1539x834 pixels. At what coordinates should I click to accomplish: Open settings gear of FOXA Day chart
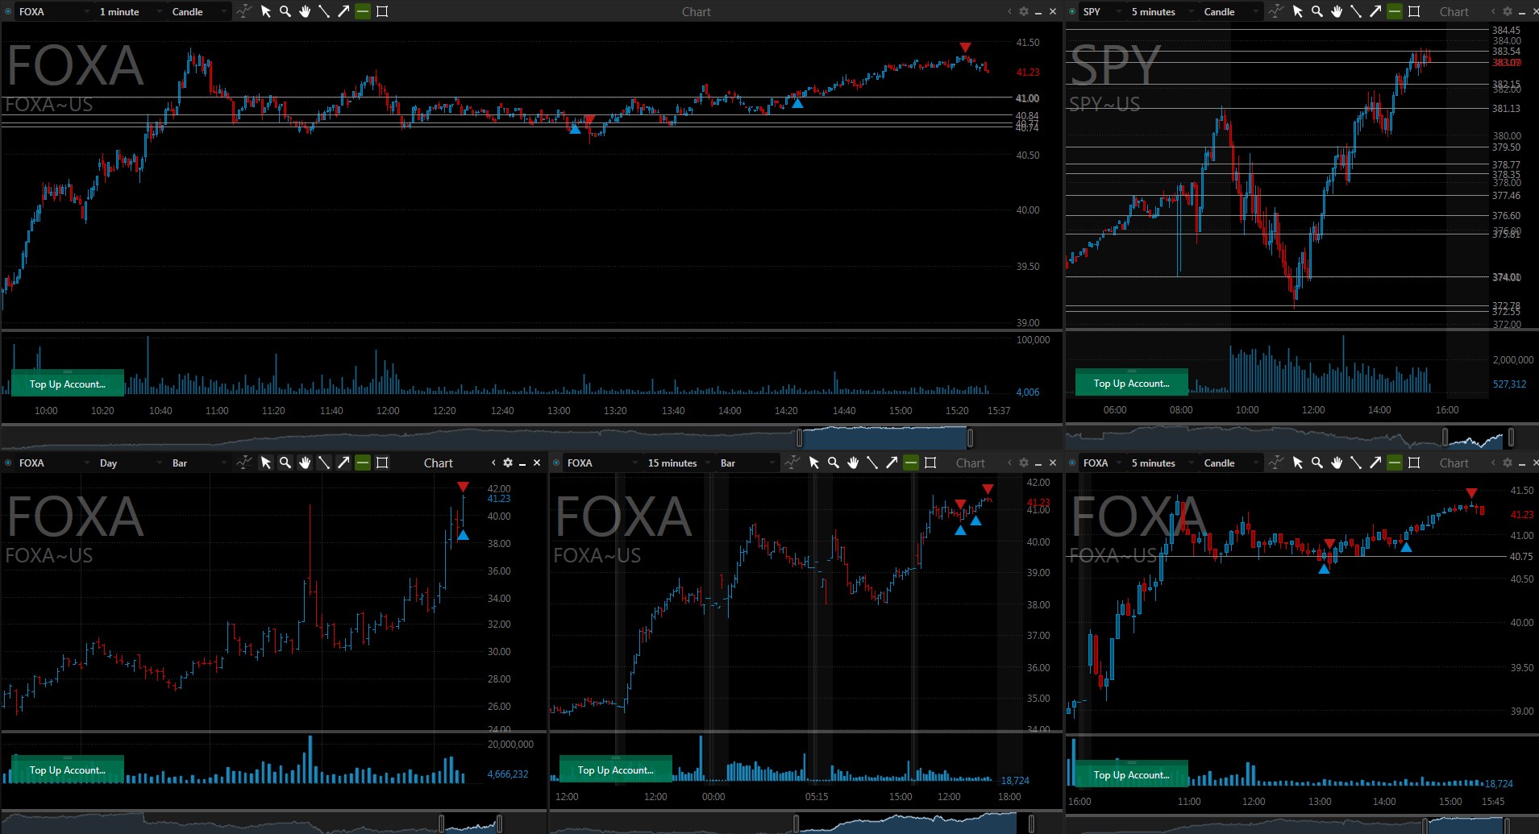508,463
